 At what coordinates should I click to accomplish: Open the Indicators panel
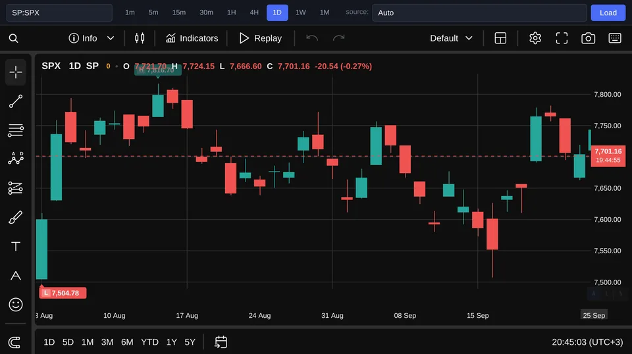click(x=192, y=38)
